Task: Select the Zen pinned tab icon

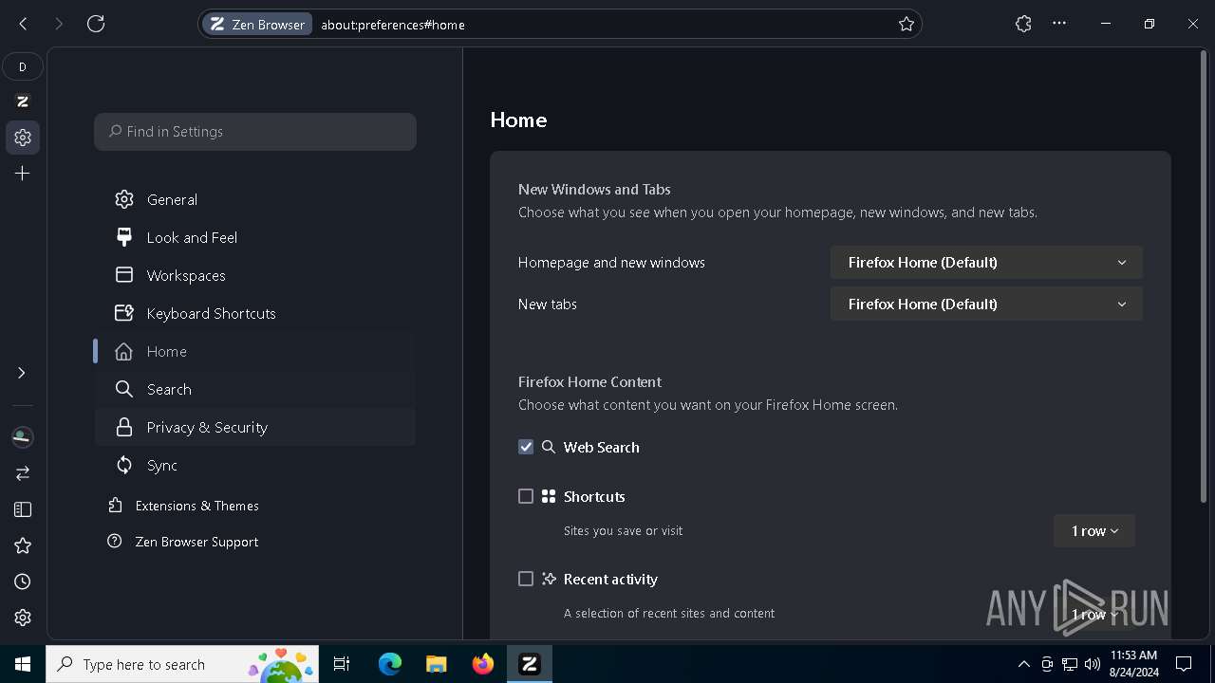Action: click(x=23, y=102)
